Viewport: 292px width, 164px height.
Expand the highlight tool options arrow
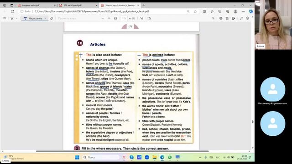click(16, 18)
